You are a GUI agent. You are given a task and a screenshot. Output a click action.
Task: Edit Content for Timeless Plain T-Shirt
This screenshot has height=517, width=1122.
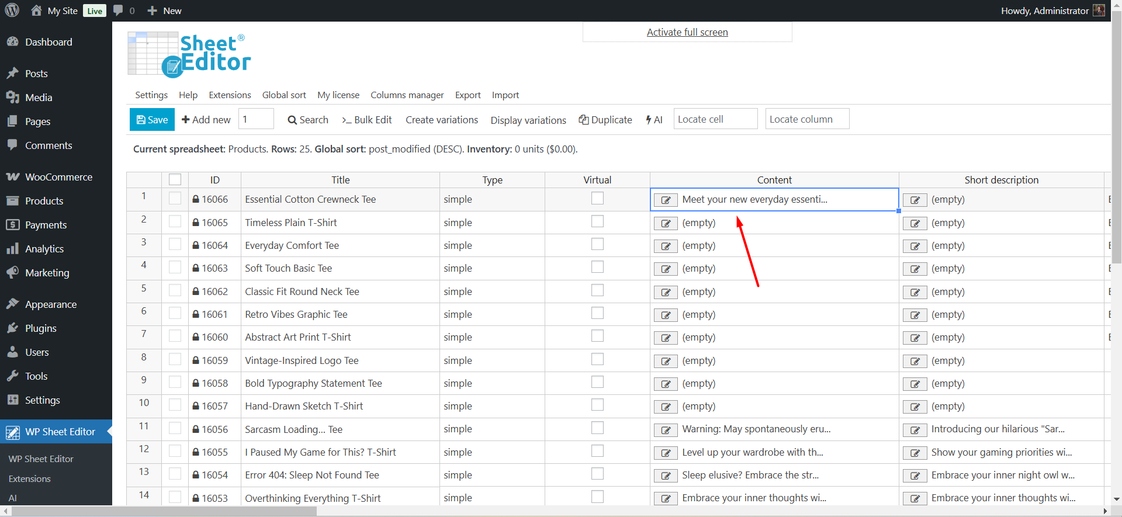[666, 223]
